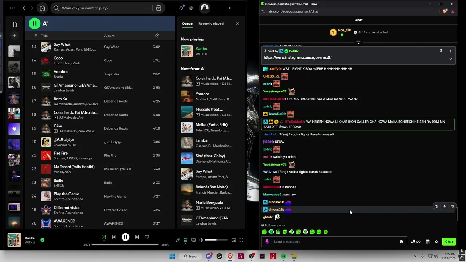Open Liked Songs heart in sidebar
The width and height of the screenshot is (466, 262).
coord(14,129)
